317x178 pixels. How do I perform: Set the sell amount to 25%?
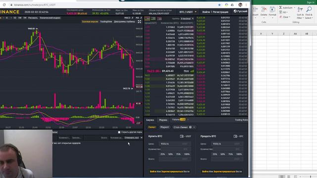[214, 154]
